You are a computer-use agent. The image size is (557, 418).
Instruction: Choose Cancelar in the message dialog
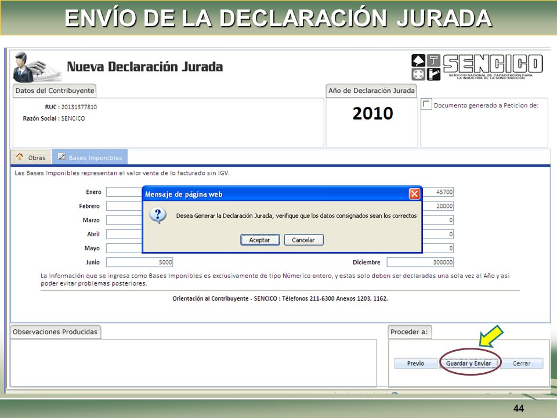click(303, 240)
